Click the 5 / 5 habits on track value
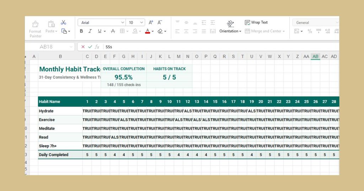The height and width of the screenshot is (191, 364). point(169,77)
